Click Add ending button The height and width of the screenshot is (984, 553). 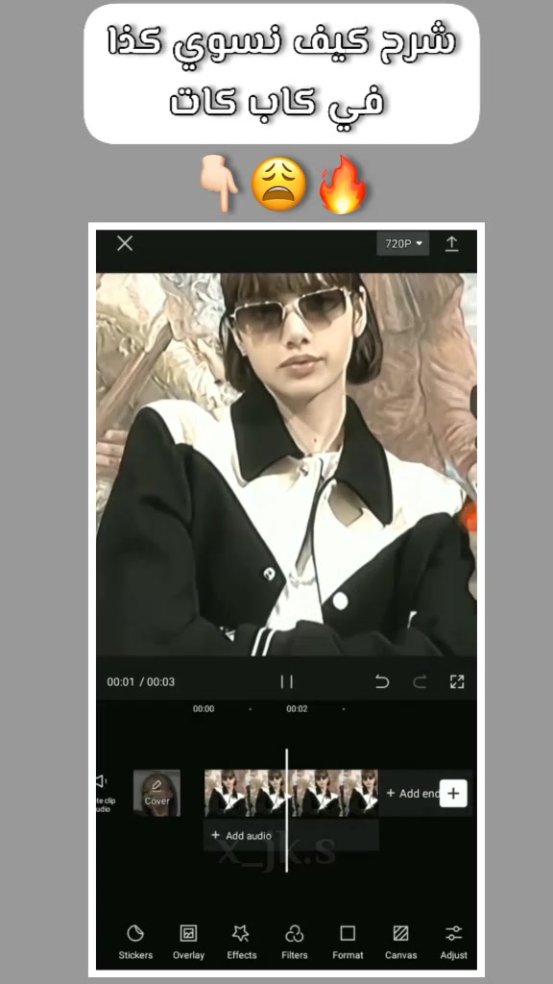coord(413,793)
